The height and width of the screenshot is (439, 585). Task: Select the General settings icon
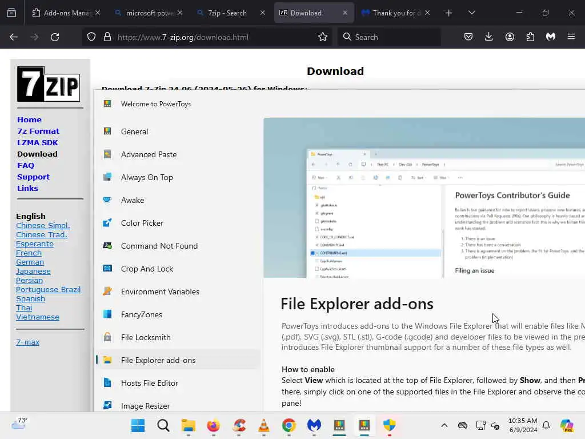pyautogui.click(x=107, y=131)
